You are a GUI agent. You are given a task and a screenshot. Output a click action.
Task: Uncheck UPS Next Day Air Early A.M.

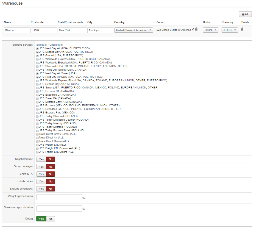(x=37, y=77)
